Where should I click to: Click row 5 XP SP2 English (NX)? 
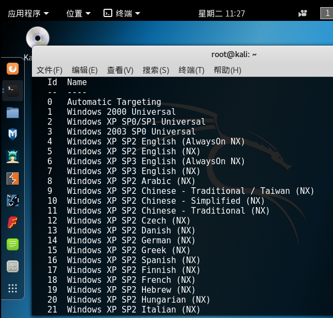(133, 151)
